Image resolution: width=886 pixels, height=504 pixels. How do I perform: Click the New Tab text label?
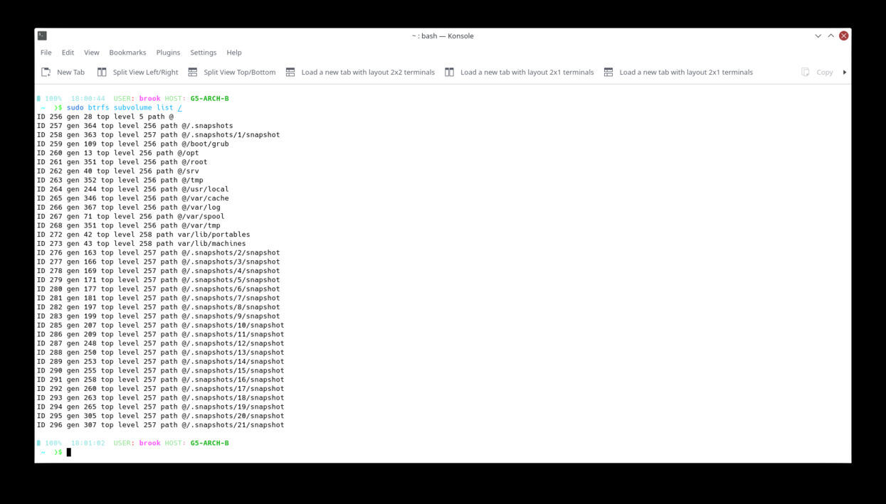(x=71, y=72)
